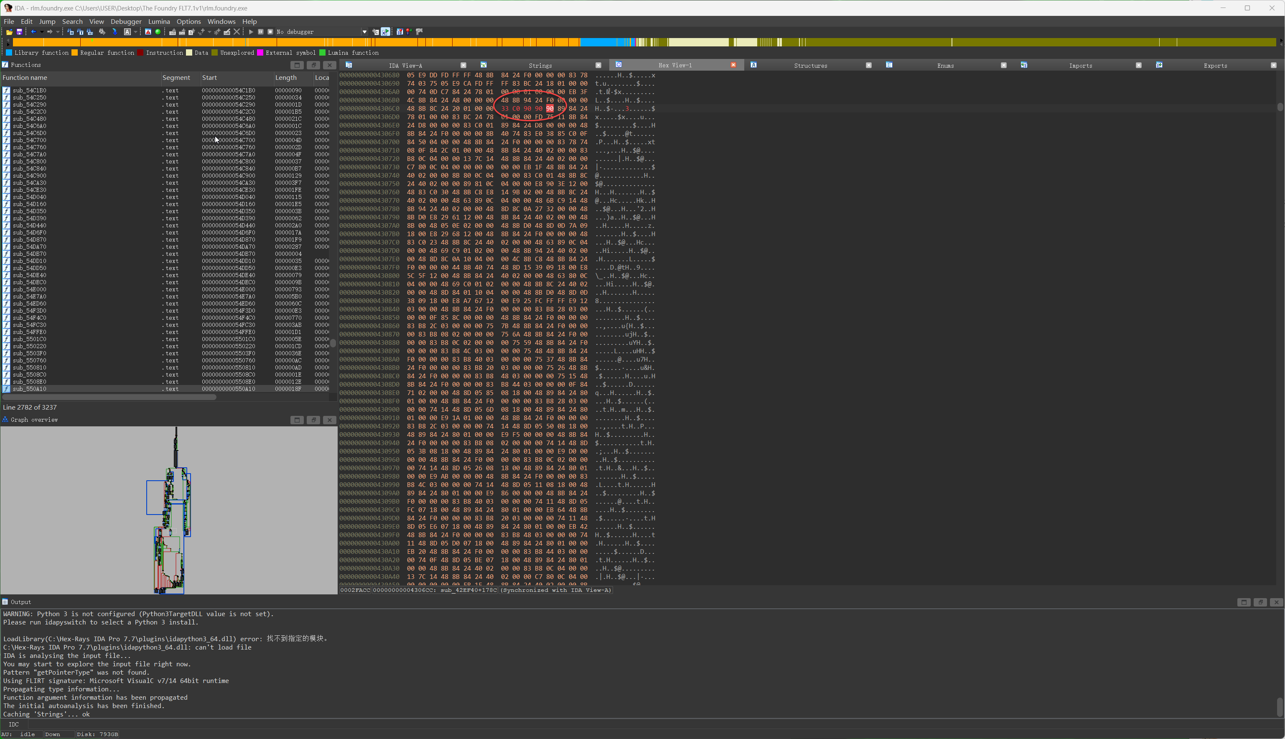This screenshot has width=1285, height=739.
Task: Close the Graph overview panel
Action: click(329, 420)
